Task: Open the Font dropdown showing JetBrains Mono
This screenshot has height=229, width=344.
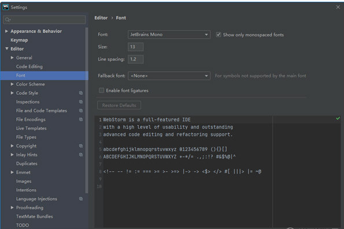Action: [169, 35]
